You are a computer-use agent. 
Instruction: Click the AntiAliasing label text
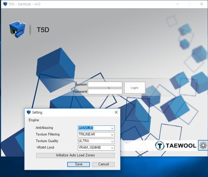click(x=44, y=128)
